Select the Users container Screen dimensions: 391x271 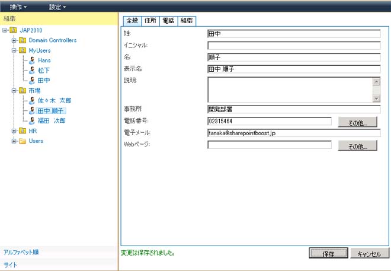(x=36, y=141)
